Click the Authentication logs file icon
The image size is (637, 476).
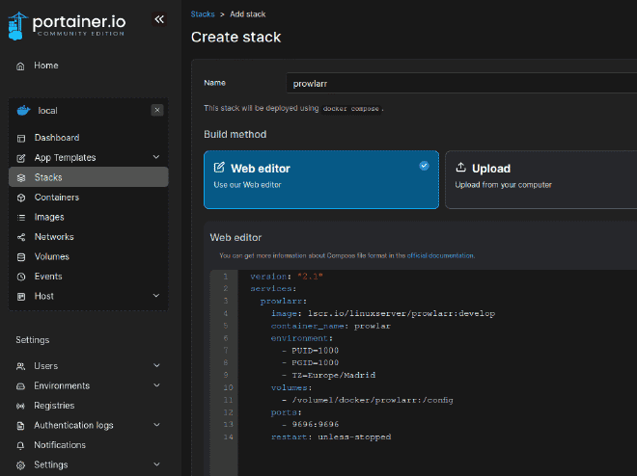pyautogui.click(x=20, y=426)
